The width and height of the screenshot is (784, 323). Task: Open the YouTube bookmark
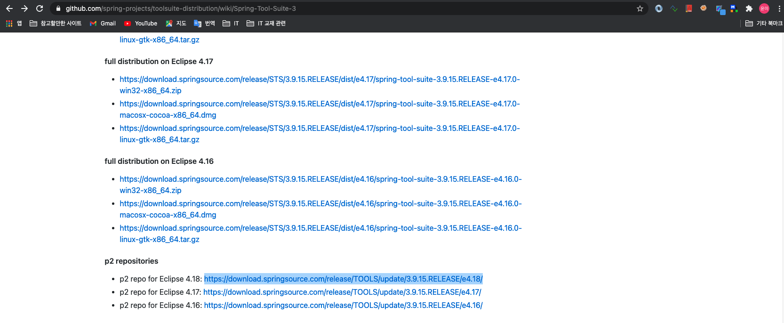(141, 23)
